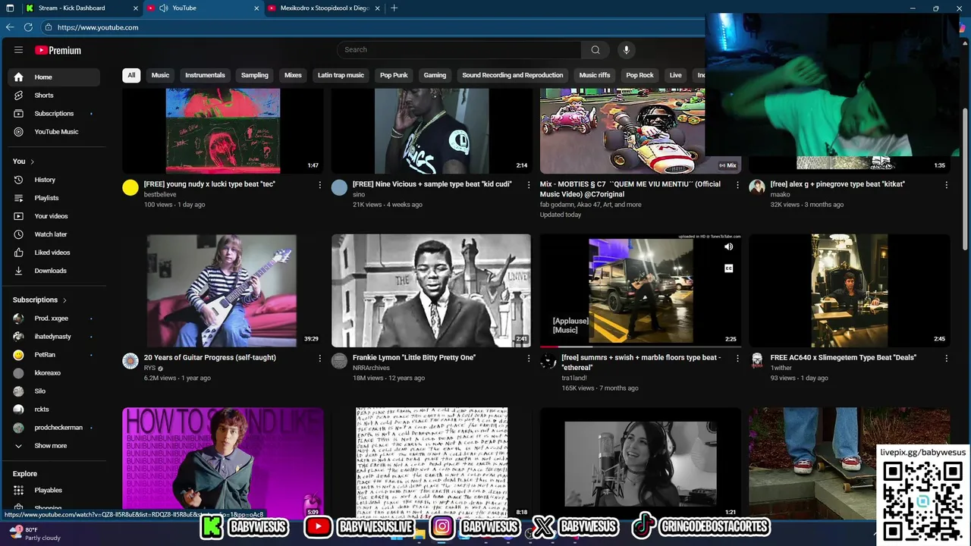This screenshot has height=546, width=971.
Task: Open Downloads in the sidebar
Action: 54,271
